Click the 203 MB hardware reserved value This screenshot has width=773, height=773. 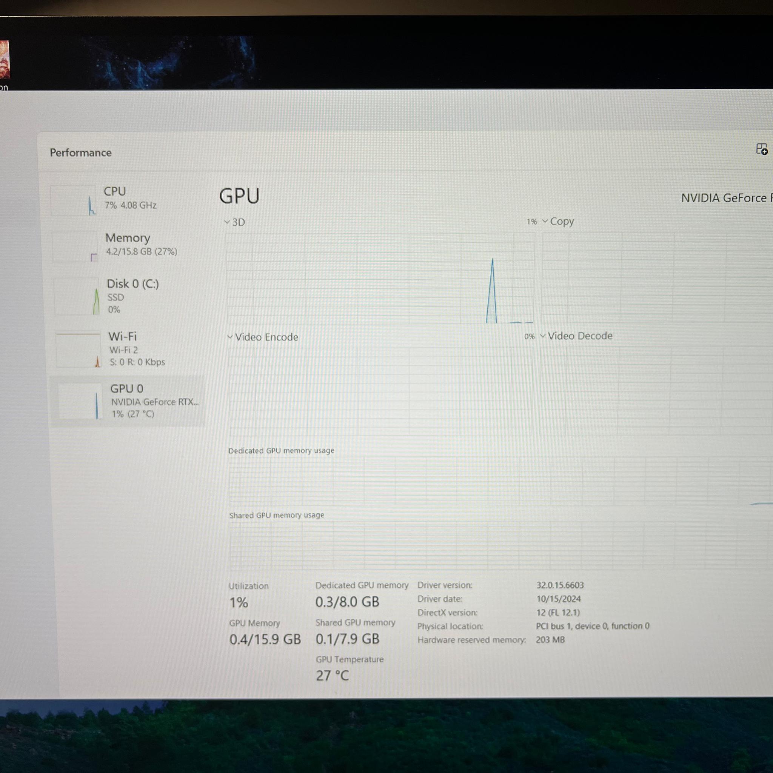551,639
